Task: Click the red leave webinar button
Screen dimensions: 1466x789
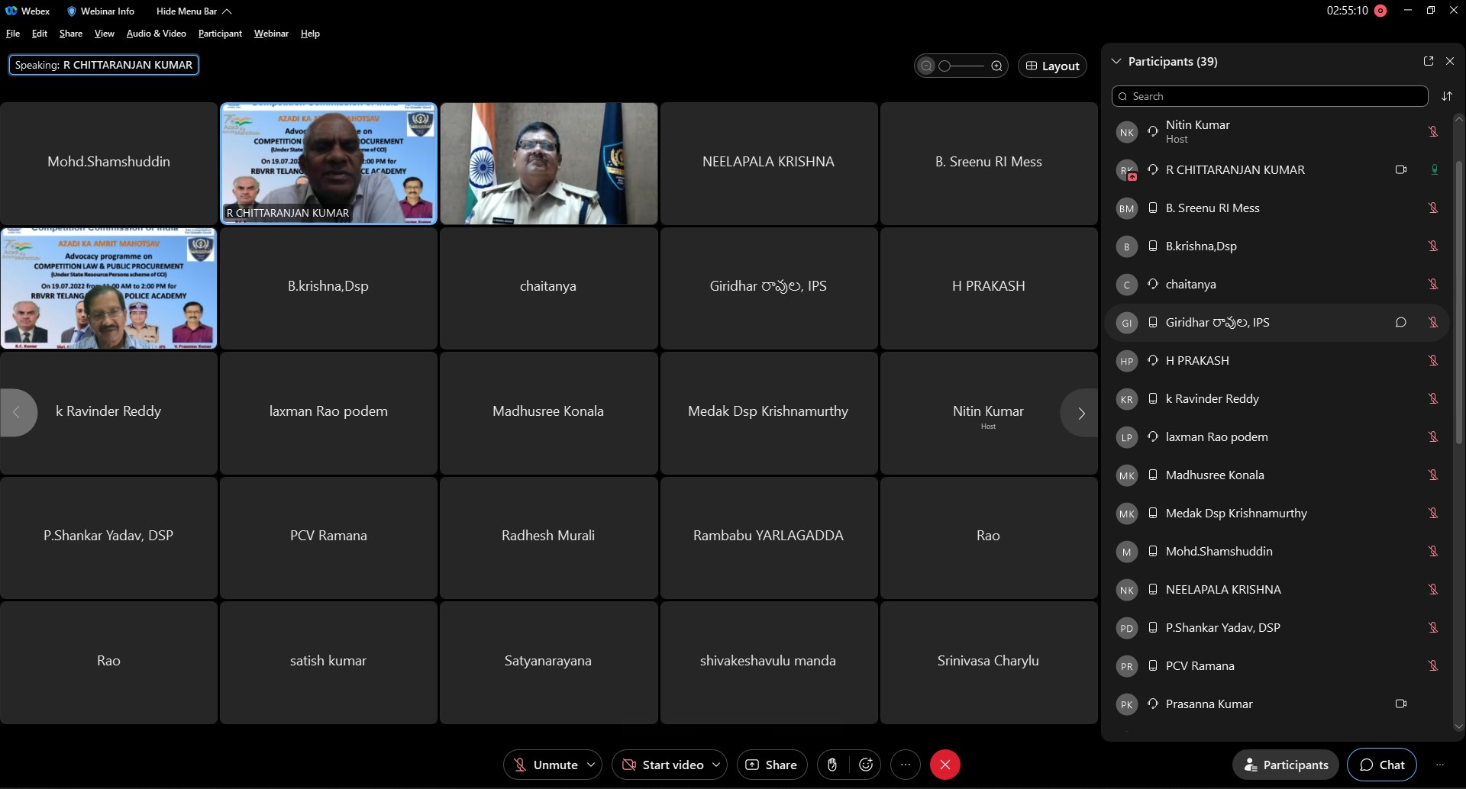Action: coord(945,765)
